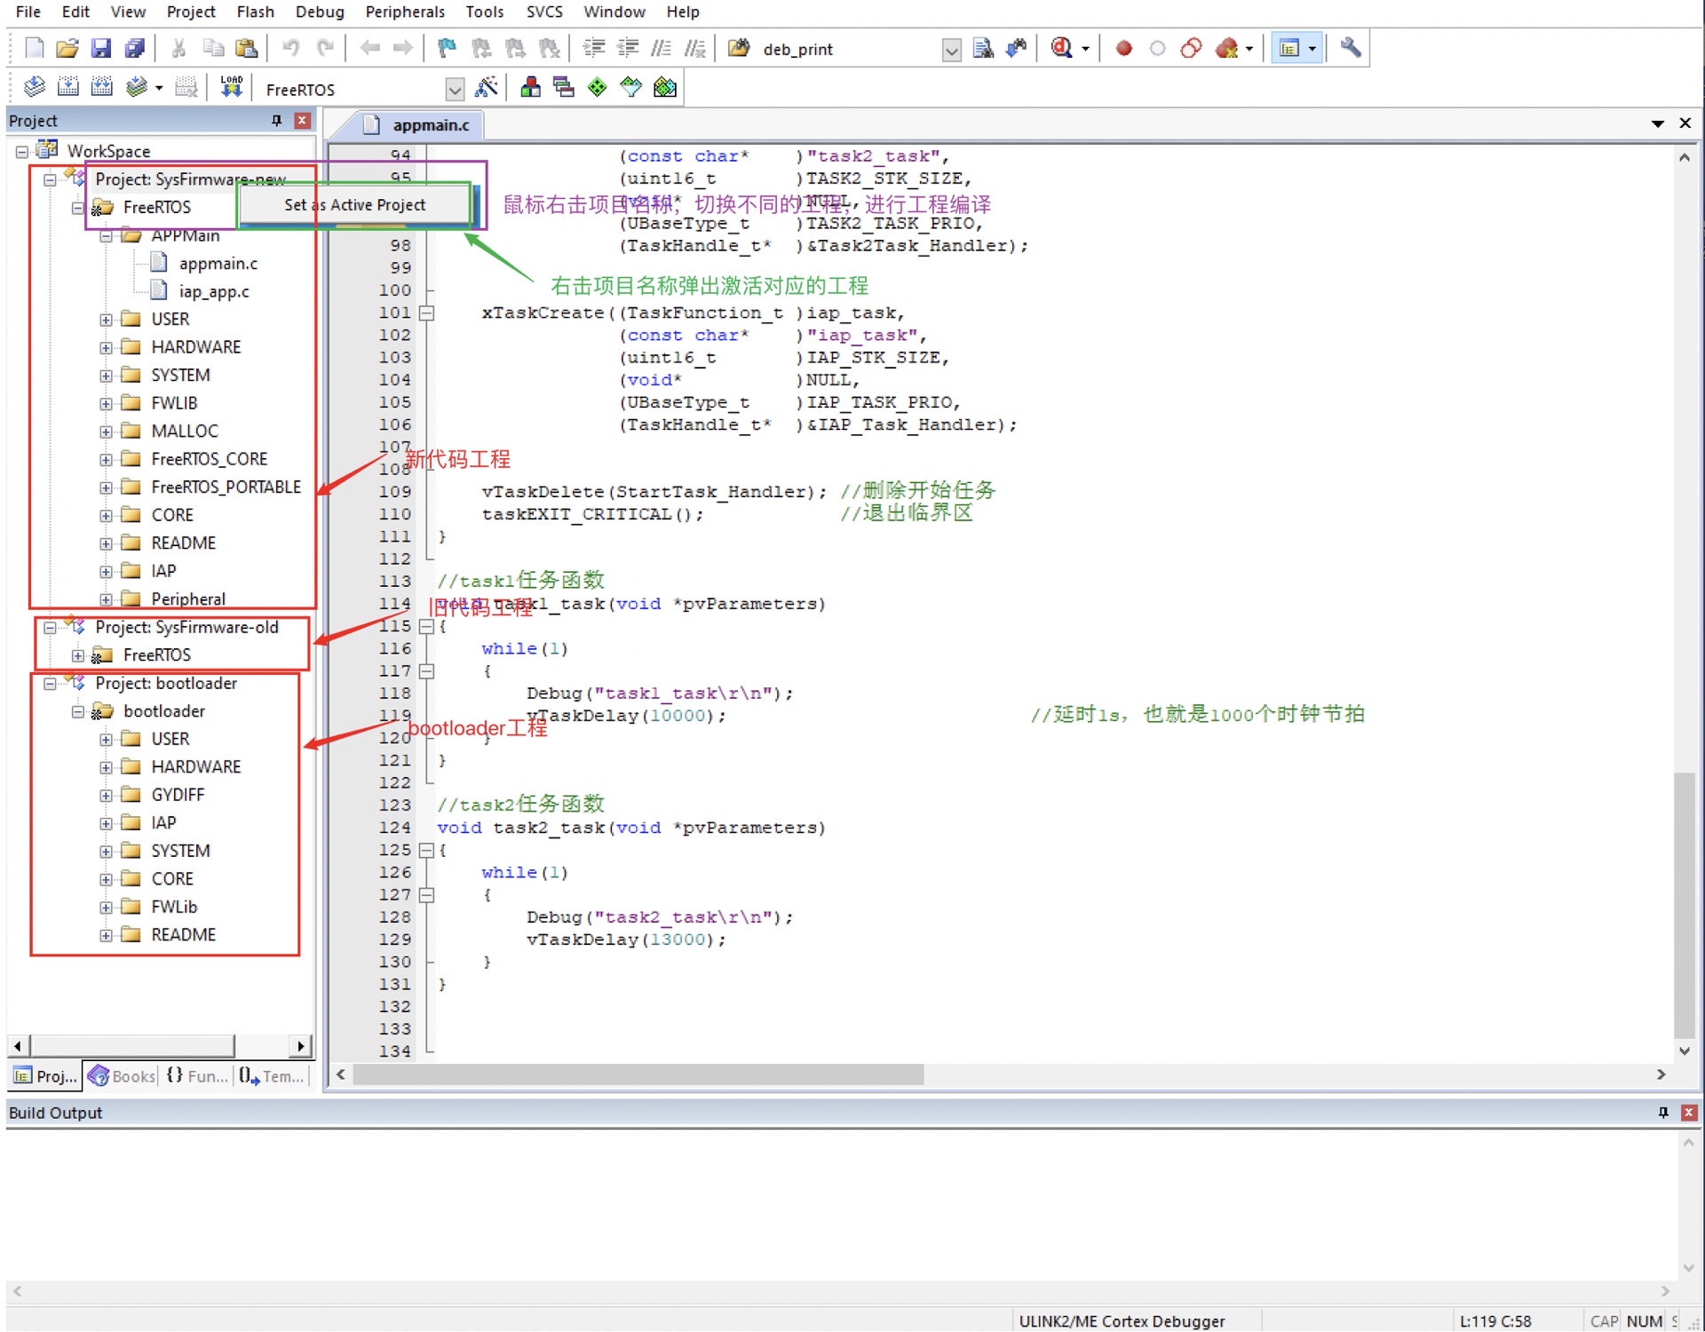This screenshot has height=1332, width=1705.
Task: Click the Save file toolbar icon
Action: tap(100, 48)
